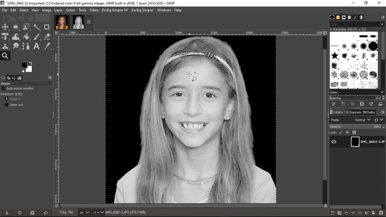Swap foreground and background colors
Viewport: 386px width, 217px height.
click(x=30, y=63)
